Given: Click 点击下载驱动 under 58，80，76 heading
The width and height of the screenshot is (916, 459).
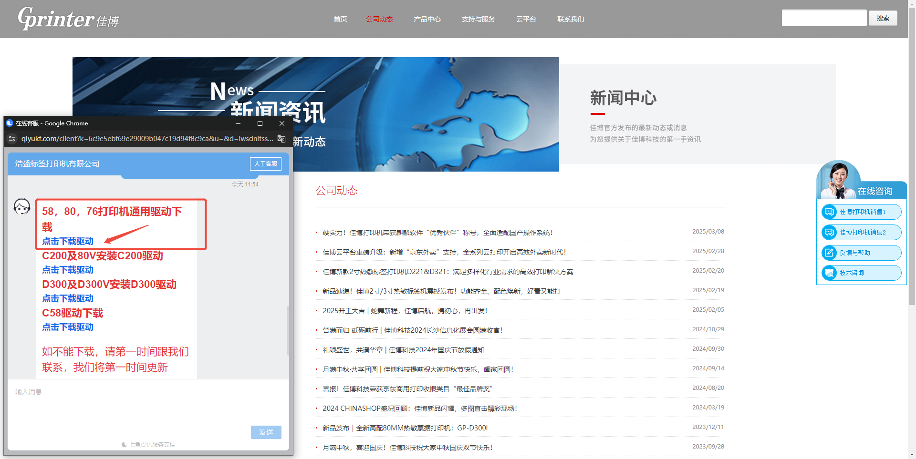Looking at the screenshot, I should pos(68,241).
